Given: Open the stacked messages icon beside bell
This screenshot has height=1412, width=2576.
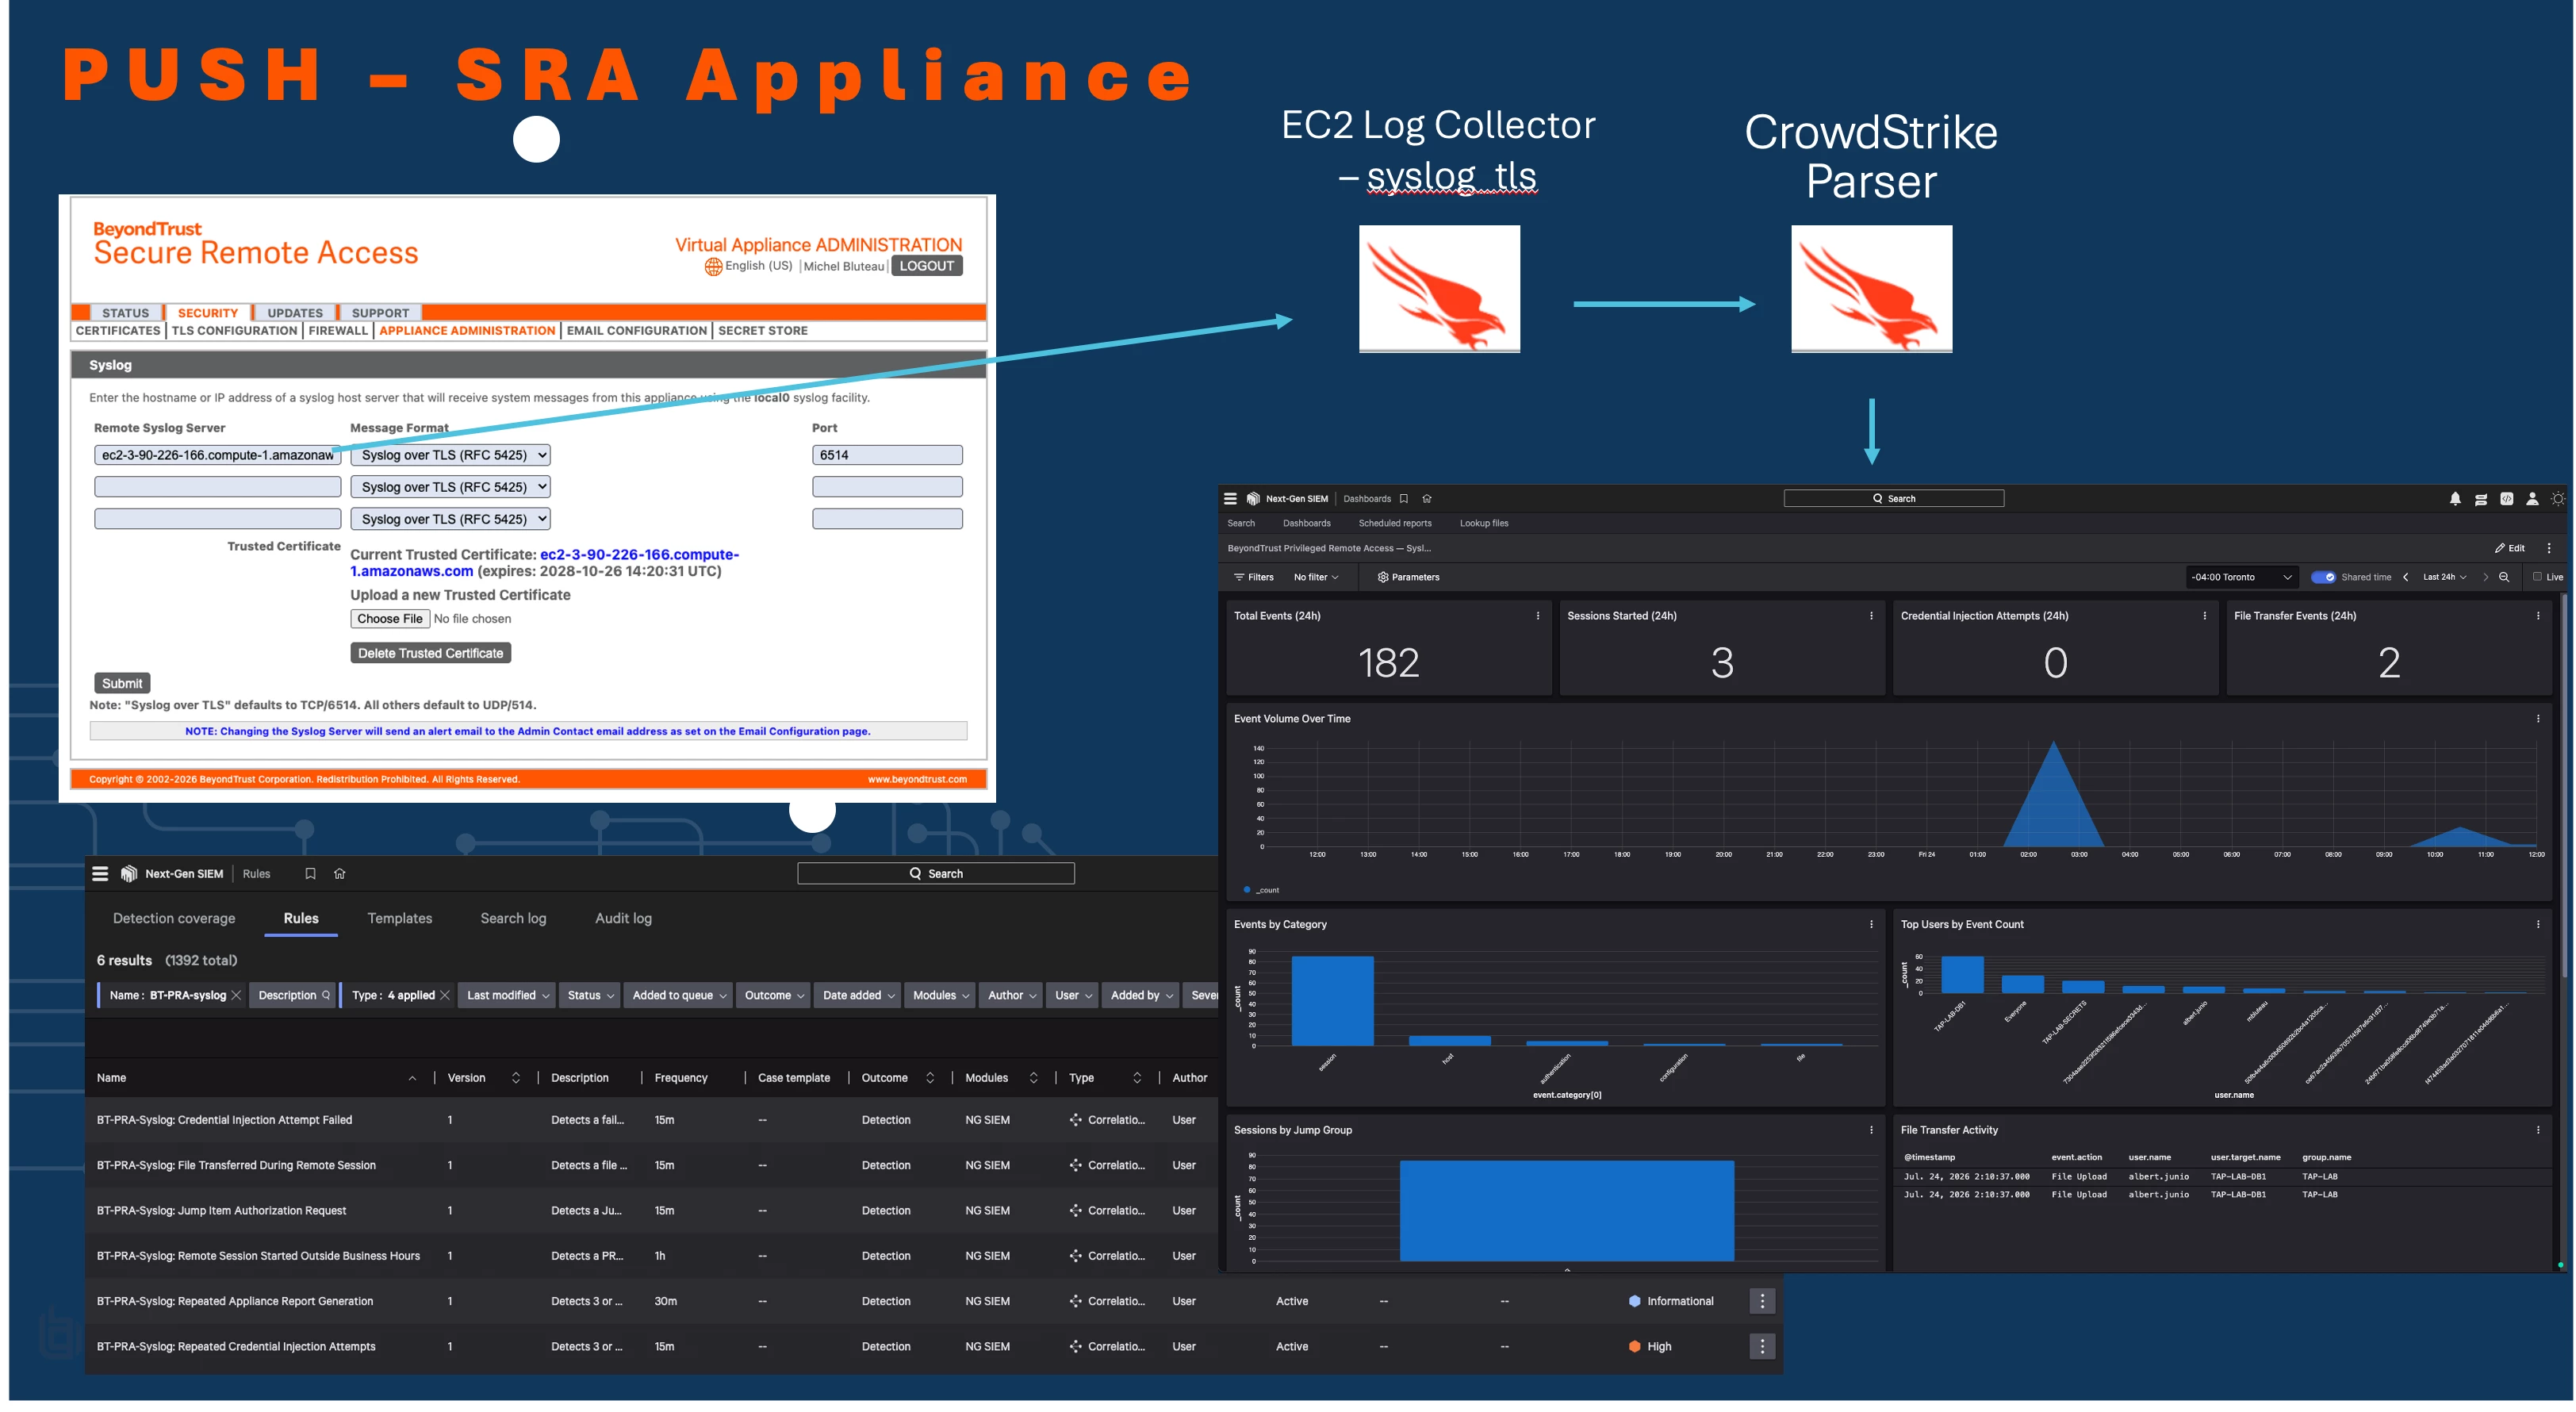Looking at the screenshot, I should [x=2481, y=499].
